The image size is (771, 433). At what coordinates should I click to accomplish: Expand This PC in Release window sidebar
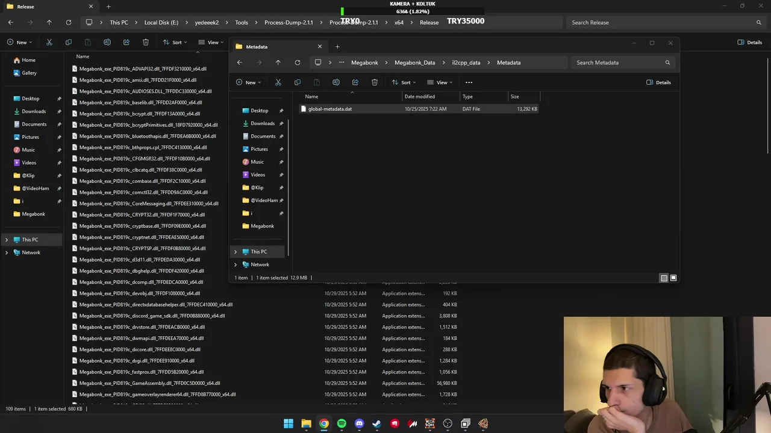7,240
